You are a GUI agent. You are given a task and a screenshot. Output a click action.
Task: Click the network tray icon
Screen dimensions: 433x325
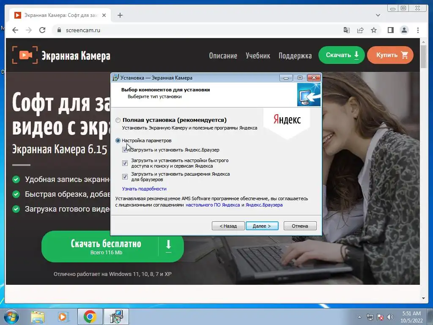(x=370, y=317)
